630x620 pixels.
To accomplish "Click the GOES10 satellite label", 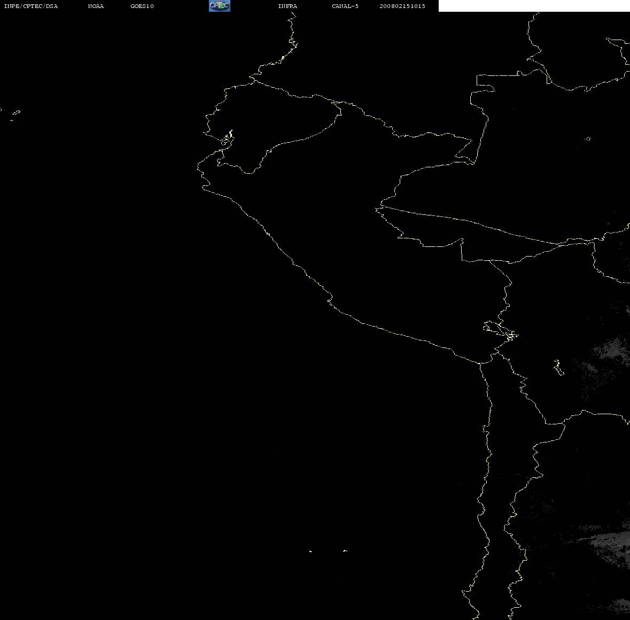I will (142, 6).
